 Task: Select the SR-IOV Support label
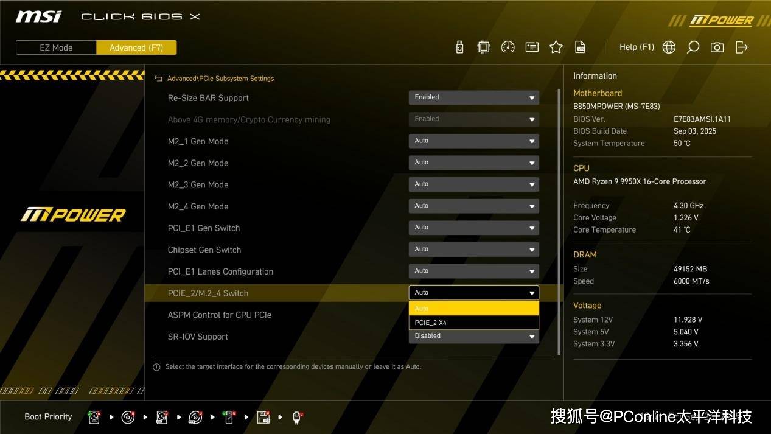[198, 337]
